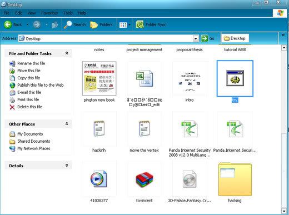The width and height of the screenshot is (289, 215).
Task: Click the vertical scrollbar up arrow
Action: (x=284, y=48)
